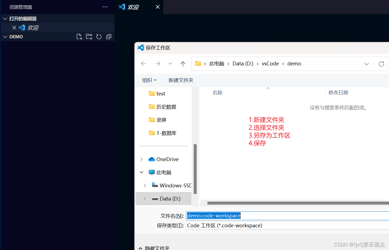Expand the address bar history dropdown
Screen dimensions: 389x250
click(367, 64)
